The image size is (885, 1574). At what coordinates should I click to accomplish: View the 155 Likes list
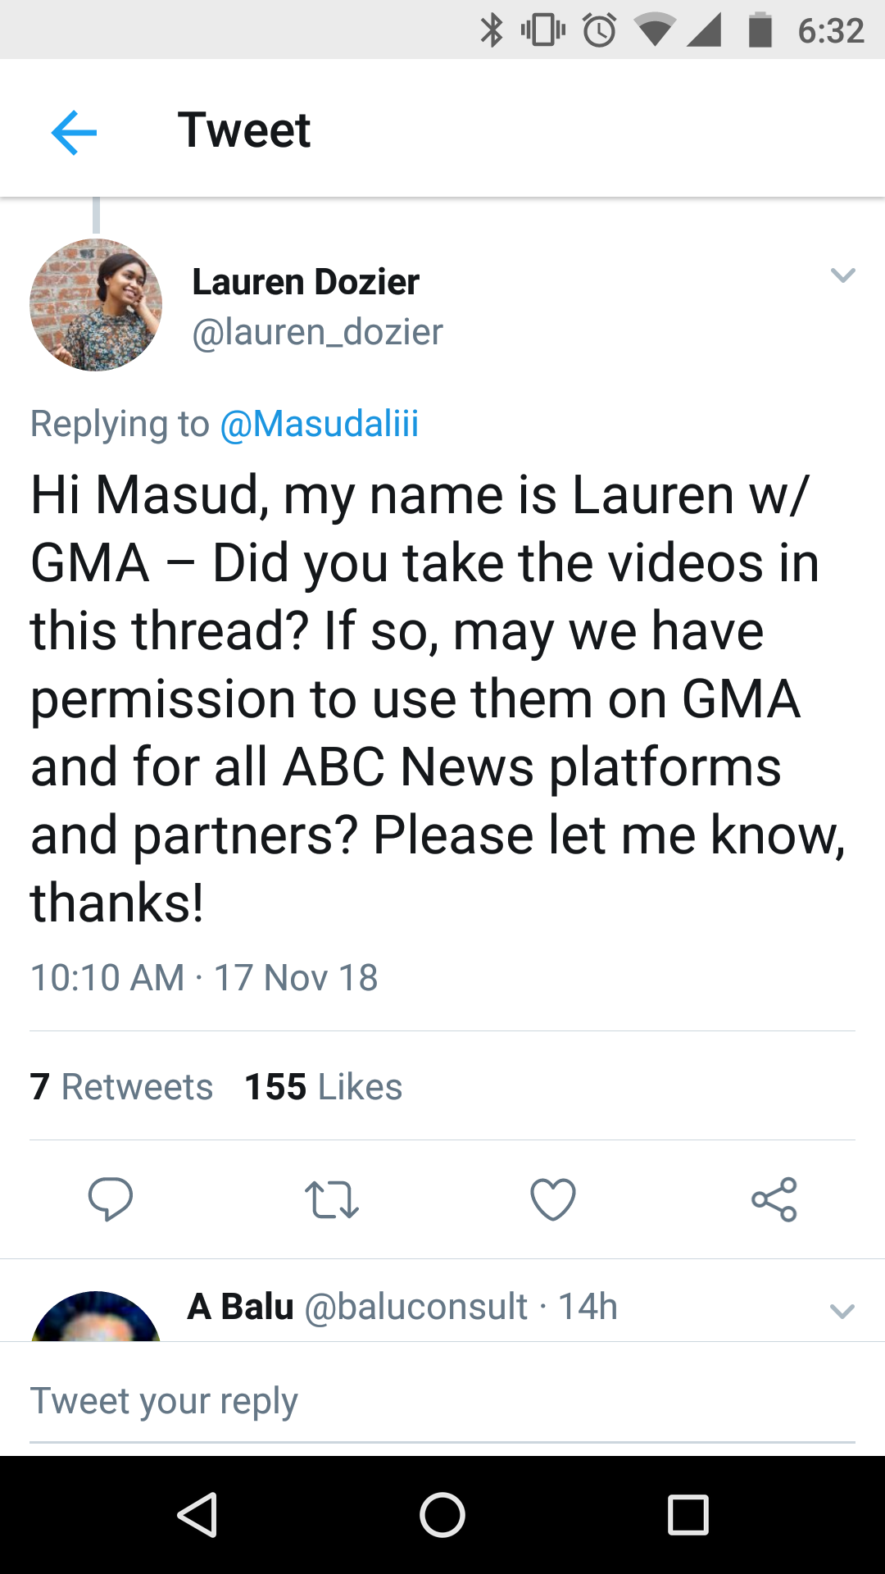point(324,1087)
